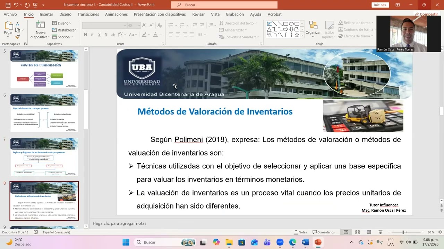444x249 pixels.
Task: Switch to Slide Sorter view icon
Action: tap(357, 232)
